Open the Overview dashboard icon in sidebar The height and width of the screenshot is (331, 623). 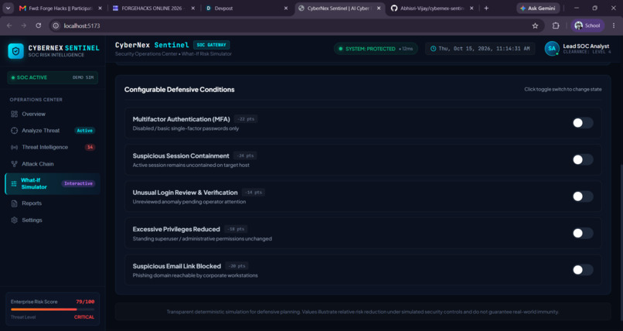15,114
